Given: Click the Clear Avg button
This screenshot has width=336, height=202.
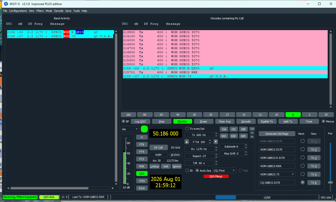Looking at the screenshot, I should tap(225, 121).
